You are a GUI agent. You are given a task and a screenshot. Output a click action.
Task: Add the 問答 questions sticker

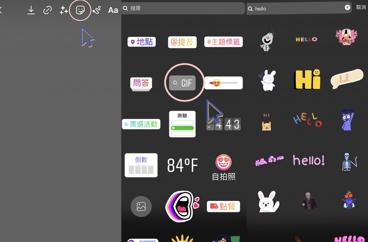141,83
